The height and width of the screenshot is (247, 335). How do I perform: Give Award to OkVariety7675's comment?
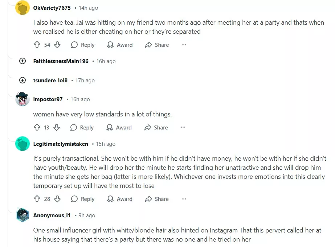(x=120, y=45)
